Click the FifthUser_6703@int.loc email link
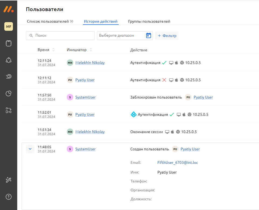 pos(178,162)
